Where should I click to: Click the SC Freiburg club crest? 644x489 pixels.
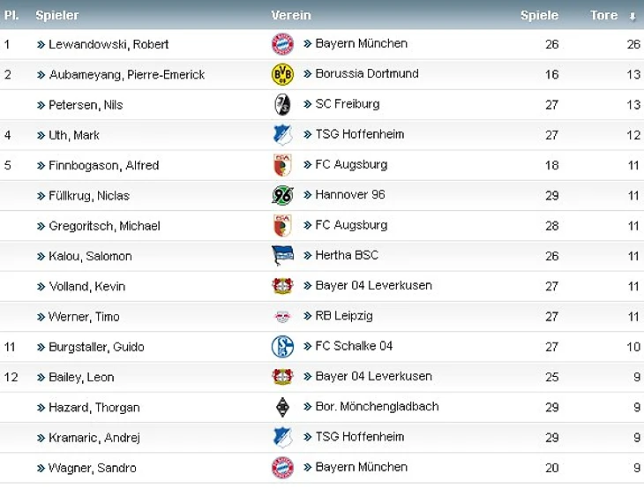(282, 104)
